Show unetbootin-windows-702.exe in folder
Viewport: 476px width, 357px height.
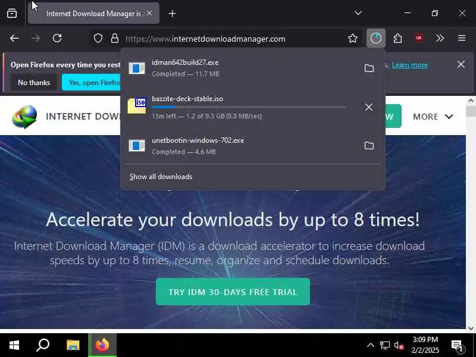369,146
